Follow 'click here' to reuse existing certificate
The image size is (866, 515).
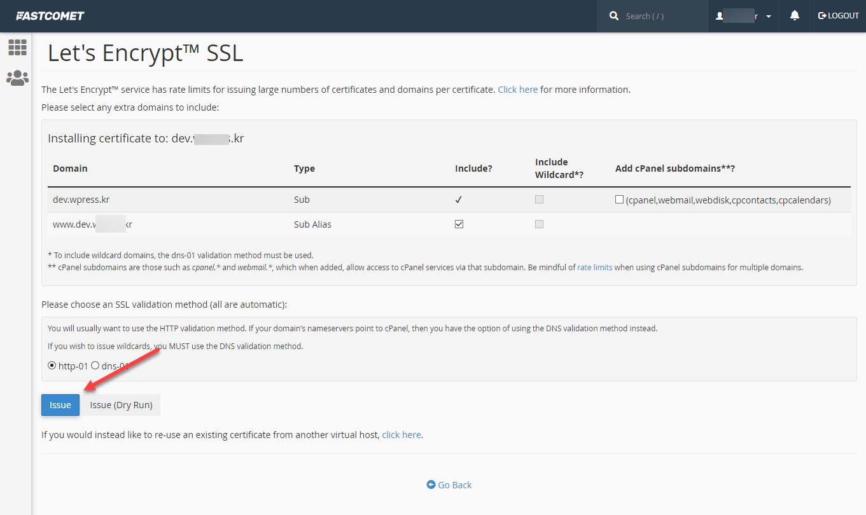coord(402,435)
